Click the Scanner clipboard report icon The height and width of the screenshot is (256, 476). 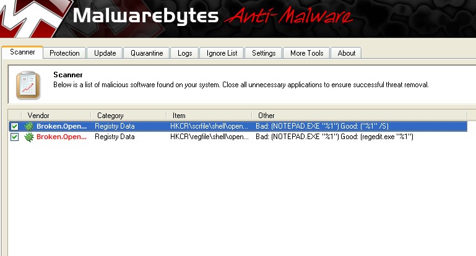point(28,85)
